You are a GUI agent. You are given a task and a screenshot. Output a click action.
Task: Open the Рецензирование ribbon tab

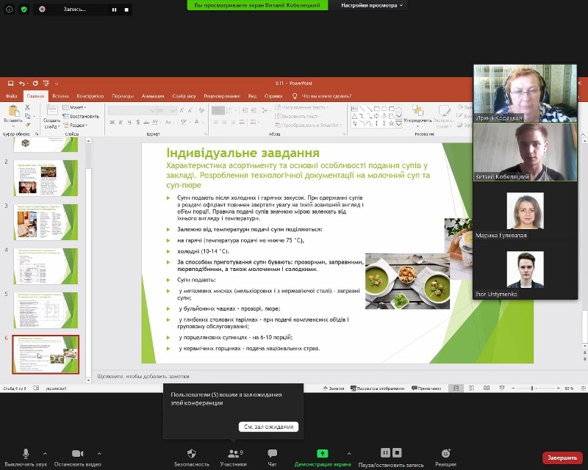222,96
